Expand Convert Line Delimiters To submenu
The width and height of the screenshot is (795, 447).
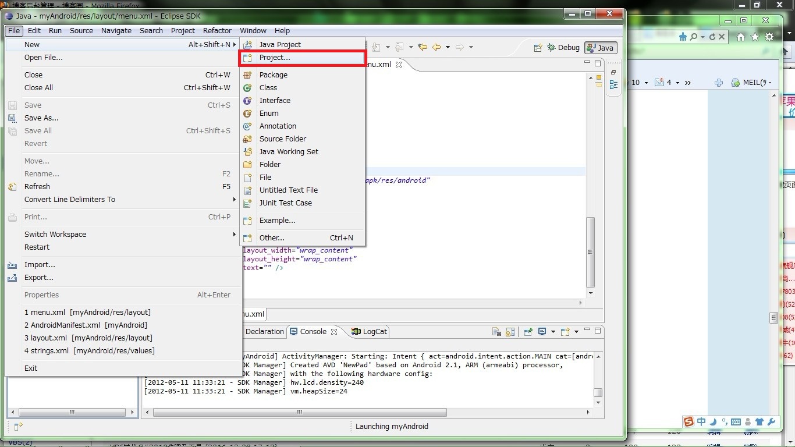click(123, 199)
